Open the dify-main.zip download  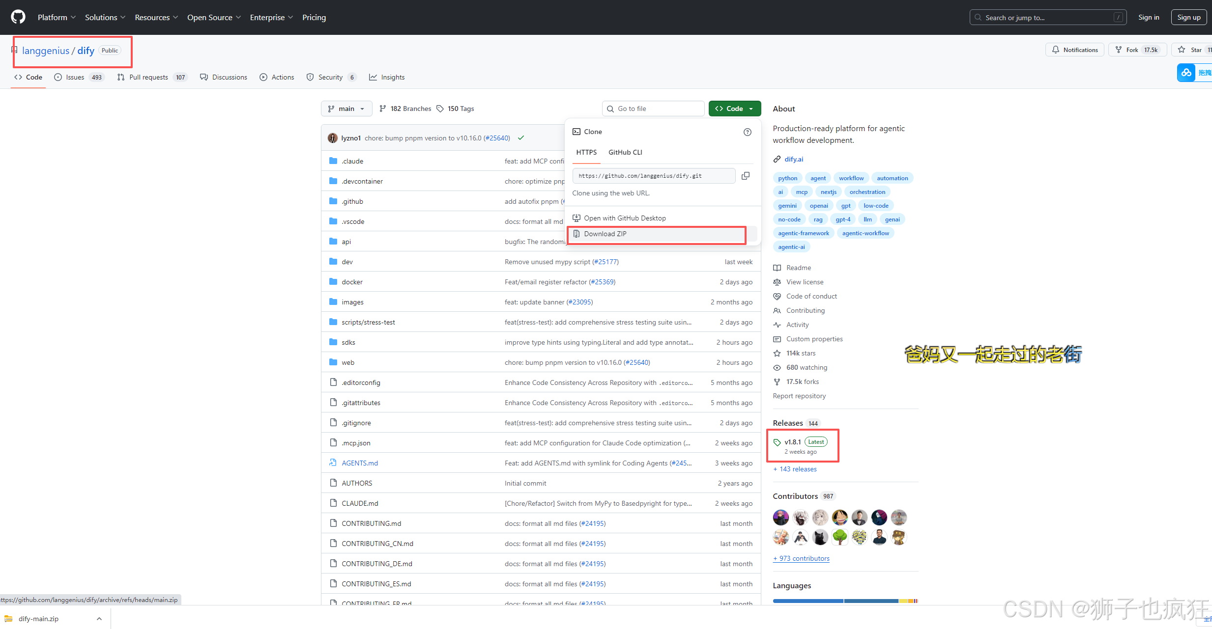pos(38,619)
